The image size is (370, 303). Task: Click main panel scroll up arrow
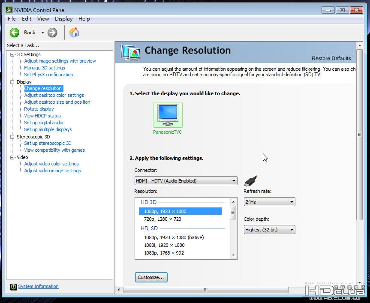click(x=359, y=45)
